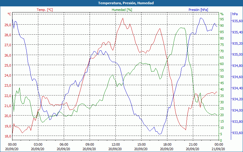Viewport: 243px width, 152px height.
Task: Click the 21/09/20 date label
Action: 218,149
